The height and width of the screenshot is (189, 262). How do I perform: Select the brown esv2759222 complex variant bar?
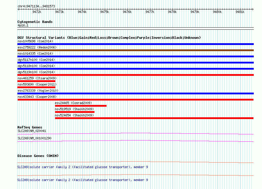point(135,50)
